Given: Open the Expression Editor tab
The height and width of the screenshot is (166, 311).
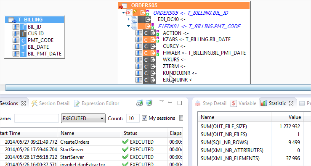Looking at the screenshot, I should [97, 103].
